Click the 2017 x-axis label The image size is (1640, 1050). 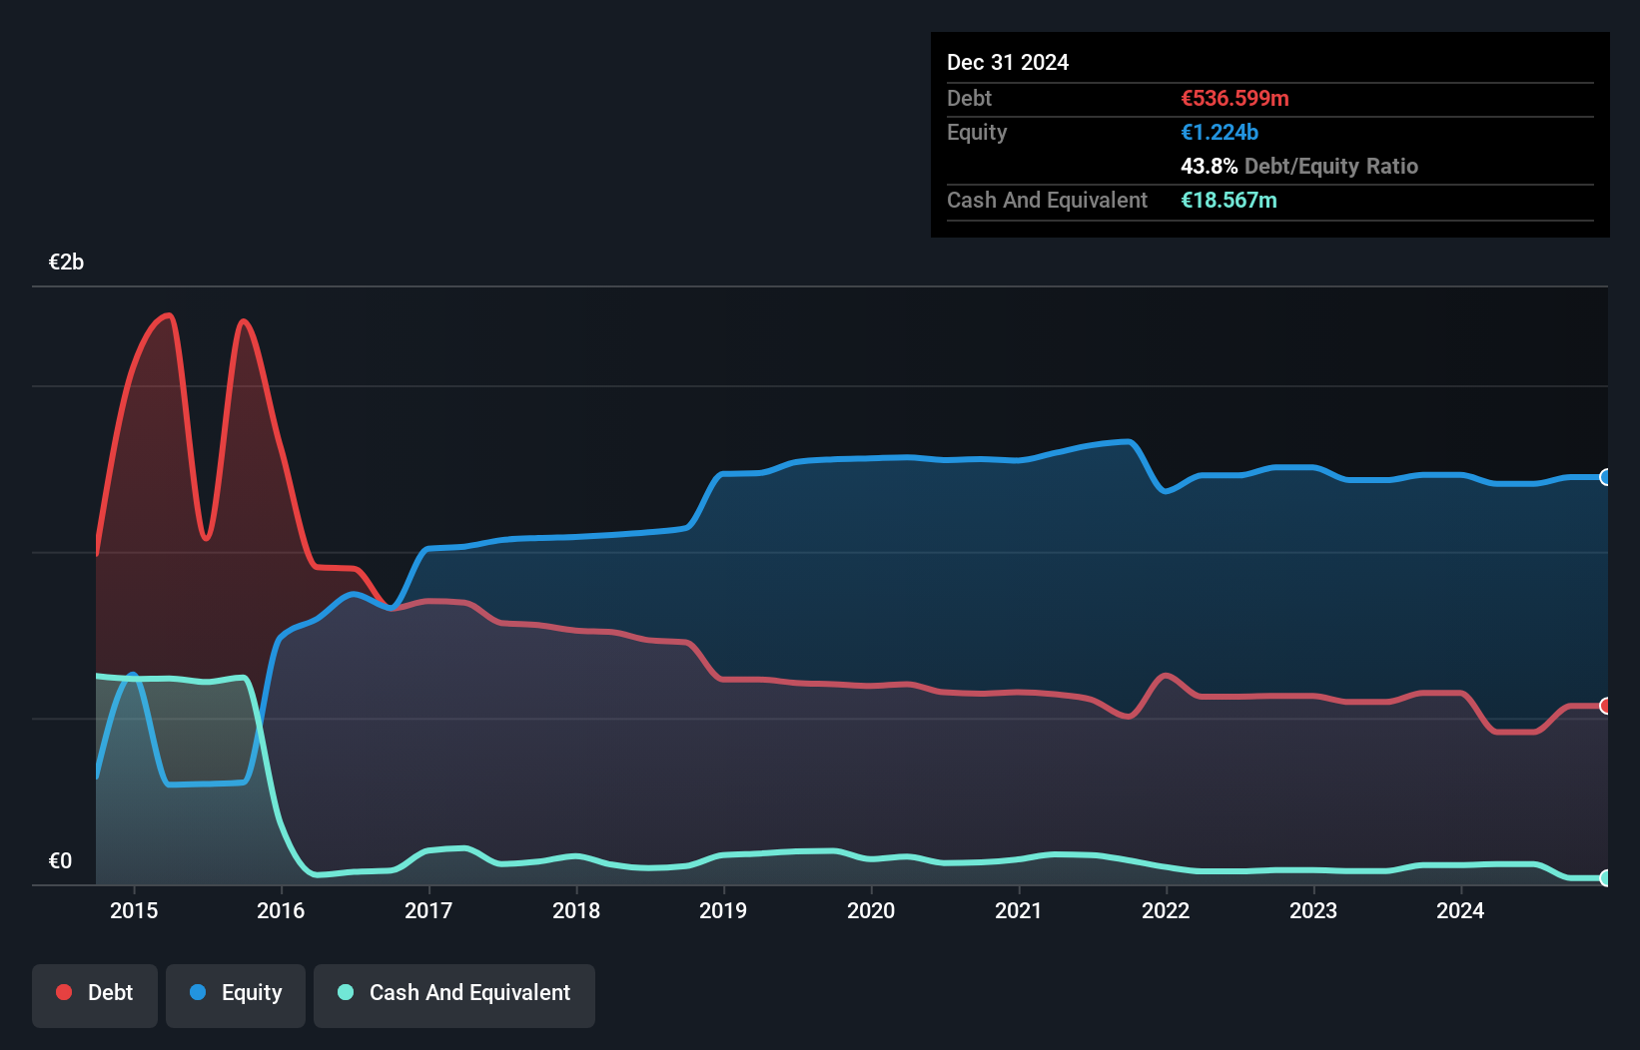click(x=428, y=910)
